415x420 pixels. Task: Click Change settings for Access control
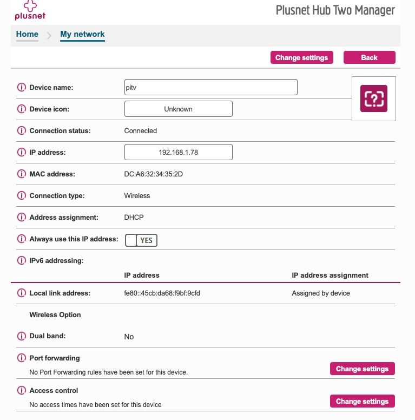tap(362, 401)
